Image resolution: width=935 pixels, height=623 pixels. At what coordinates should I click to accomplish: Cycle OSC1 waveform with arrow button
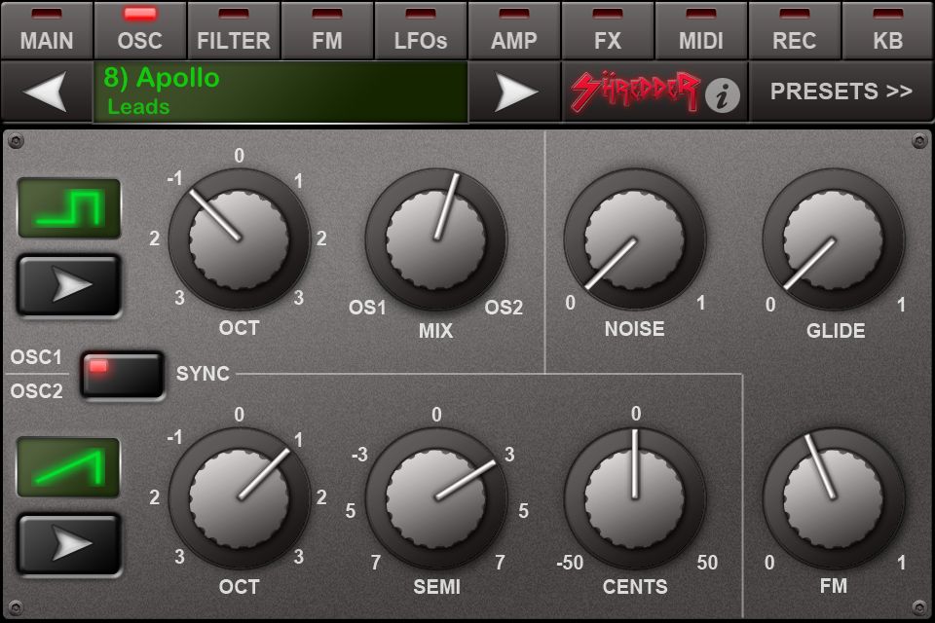(x=69, y=285)
